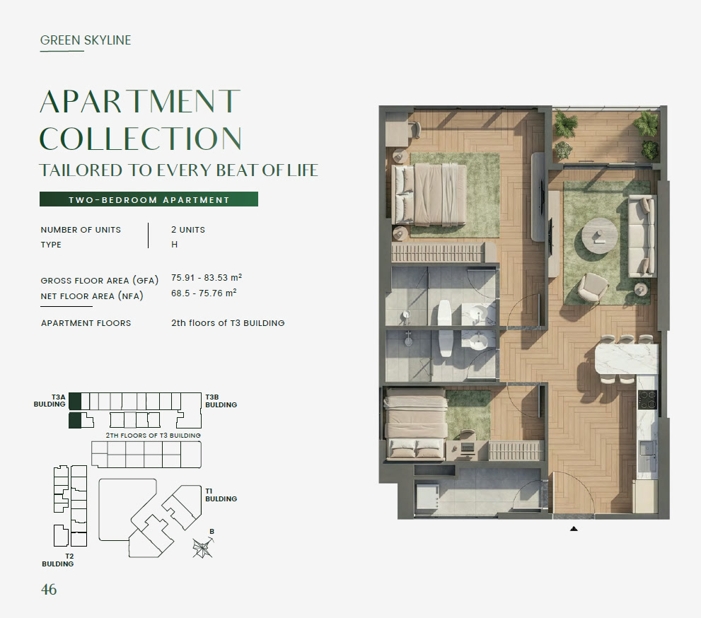Click the T2 BULDING label on site map

pyautogui.click(x=58, y=560)
